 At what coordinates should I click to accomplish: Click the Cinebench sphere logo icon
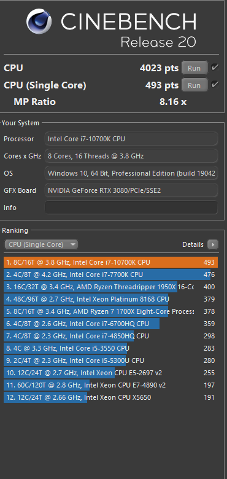39,21
